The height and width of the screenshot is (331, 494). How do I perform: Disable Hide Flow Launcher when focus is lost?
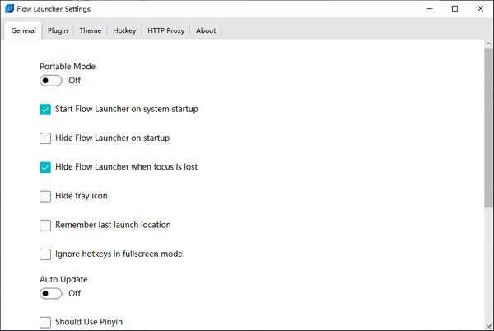point(45,167)
